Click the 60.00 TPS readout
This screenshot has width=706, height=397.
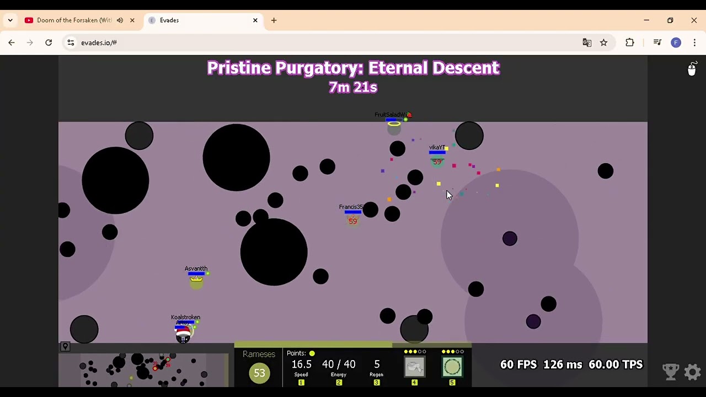tap(616, 364)
